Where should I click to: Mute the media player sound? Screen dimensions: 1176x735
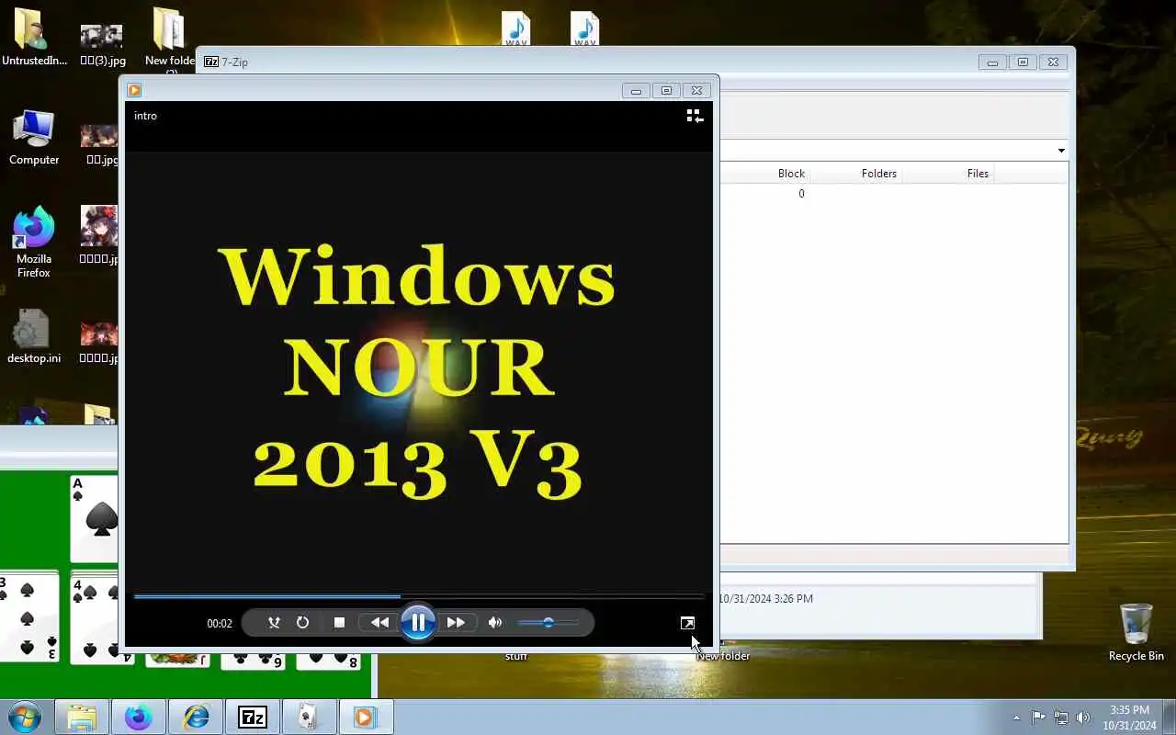pyautogui.click(x=495, y=623)
